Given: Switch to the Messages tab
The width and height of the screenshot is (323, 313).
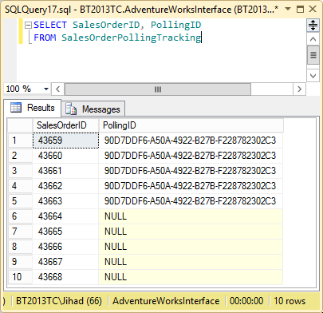Looking at the screenshot, I should [x=93, y=109].
